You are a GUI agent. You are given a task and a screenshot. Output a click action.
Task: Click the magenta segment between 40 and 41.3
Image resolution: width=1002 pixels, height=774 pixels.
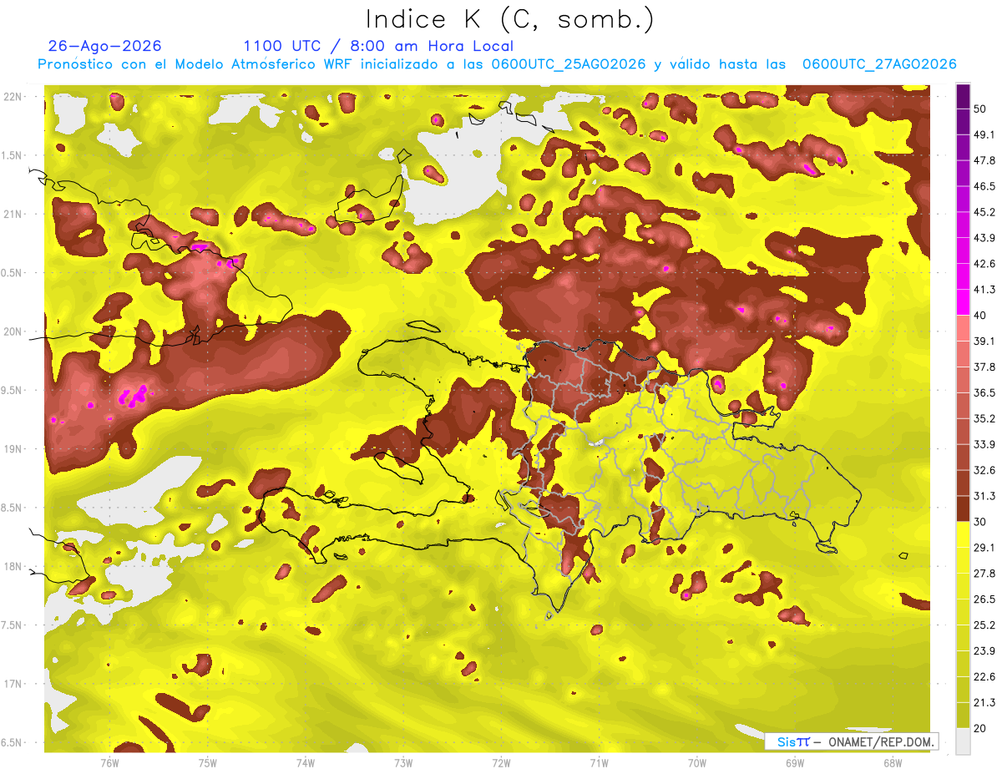963,301
